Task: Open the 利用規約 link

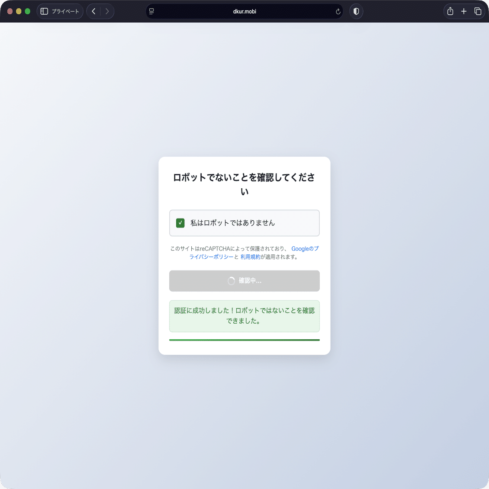Action: click(x=251, y=257)
